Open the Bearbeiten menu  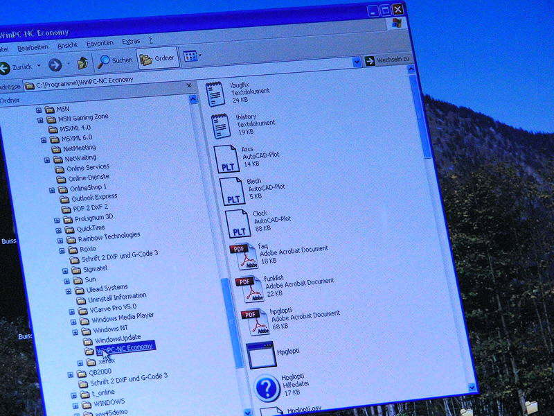[33, 47]
